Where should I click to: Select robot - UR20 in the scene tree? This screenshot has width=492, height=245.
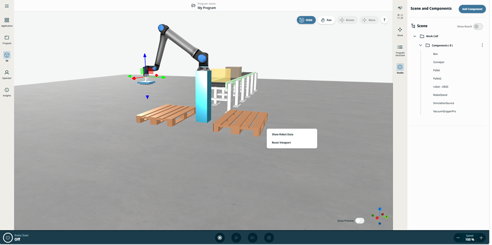click(440, 87)
